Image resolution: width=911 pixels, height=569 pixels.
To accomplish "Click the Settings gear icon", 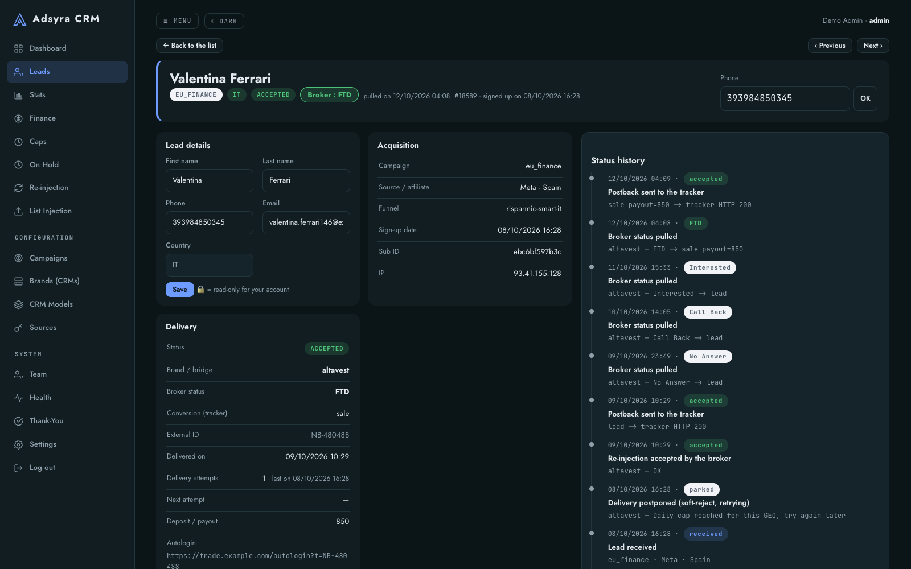I will pos(19,444).
